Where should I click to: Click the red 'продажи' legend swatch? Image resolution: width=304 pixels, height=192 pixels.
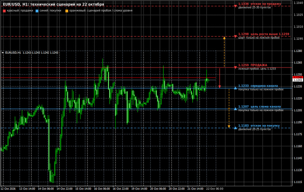click(4, 11)
